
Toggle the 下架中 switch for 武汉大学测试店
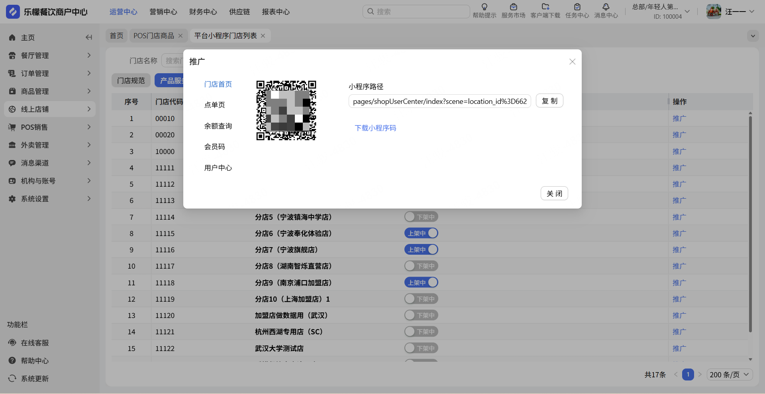tap(421, 348)
